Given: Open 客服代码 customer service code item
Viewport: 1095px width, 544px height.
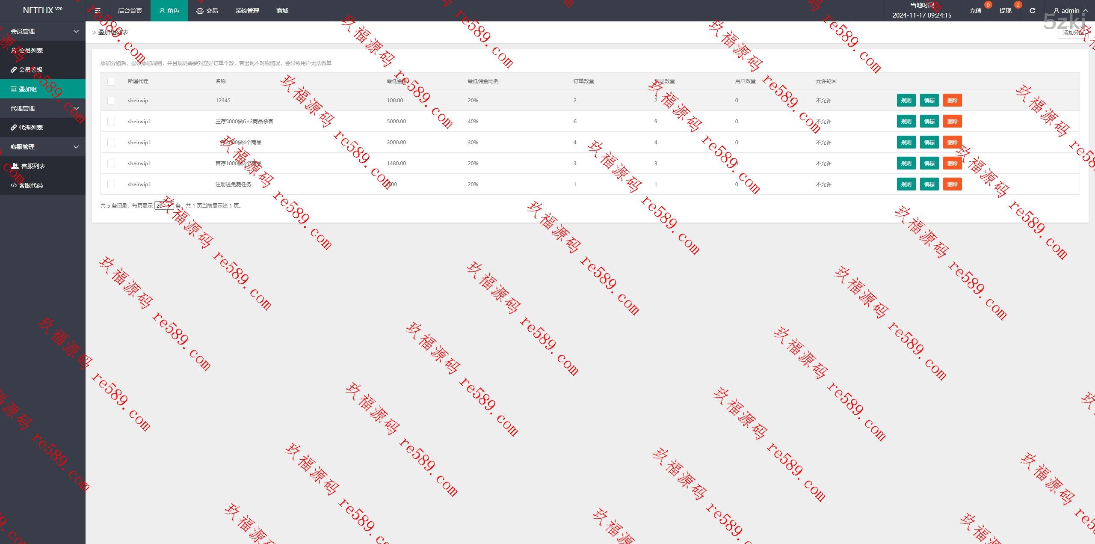Looking at the screenshot, I should click(x=31, y=185).
